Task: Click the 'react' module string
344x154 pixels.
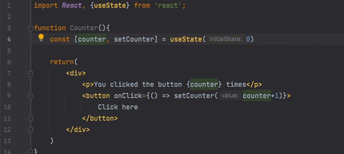Action: pyautogui.click(x=168, y=5)
